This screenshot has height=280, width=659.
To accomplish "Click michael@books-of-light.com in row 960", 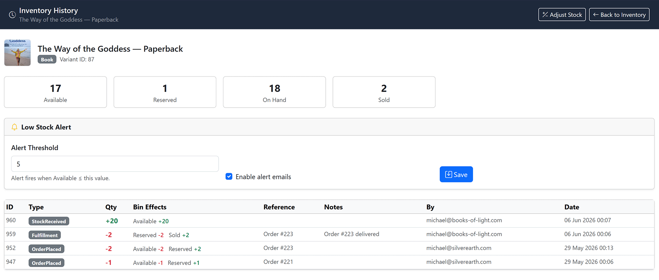I will pyautogui.click(x=464, y=220).
